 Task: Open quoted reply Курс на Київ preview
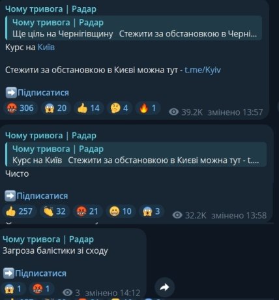(136, 155)
